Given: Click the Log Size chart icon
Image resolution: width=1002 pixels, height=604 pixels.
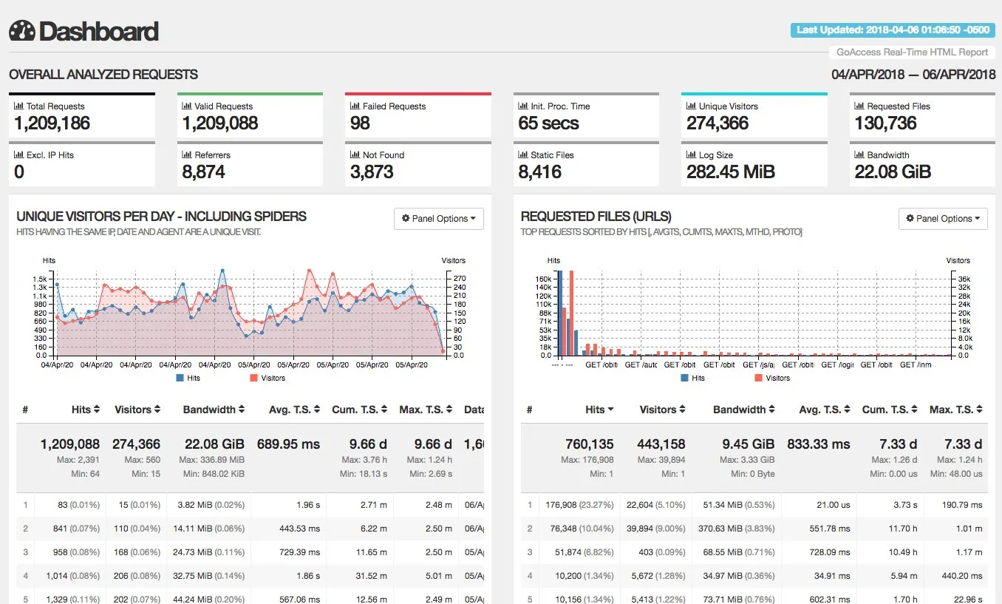Looking at the screenshot, I should (x=692, y=155).
